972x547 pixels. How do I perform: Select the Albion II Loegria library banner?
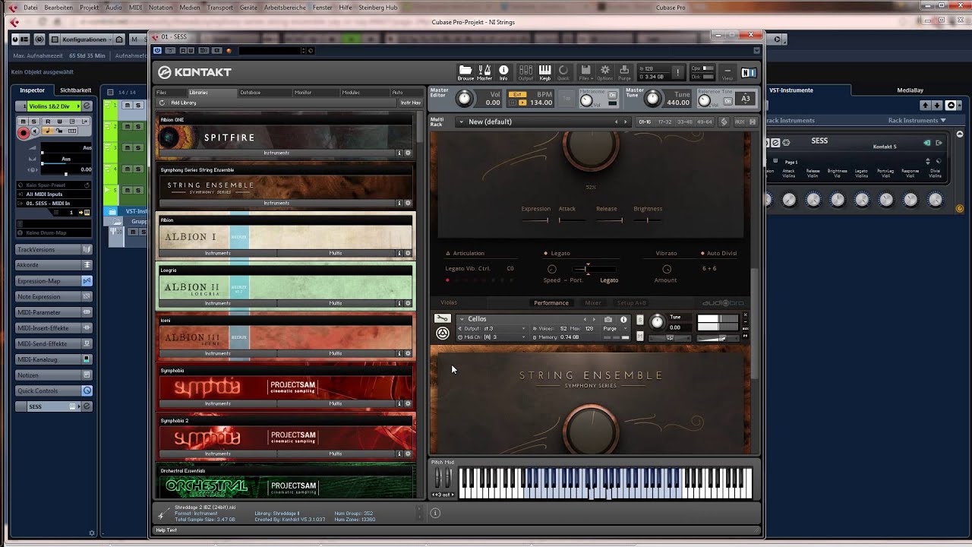click(286, 287)
